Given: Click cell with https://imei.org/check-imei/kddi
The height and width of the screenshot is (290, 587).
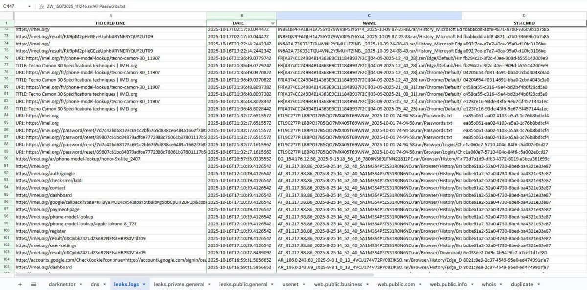Looking at the screenshot, I should (x=111, y=180).
